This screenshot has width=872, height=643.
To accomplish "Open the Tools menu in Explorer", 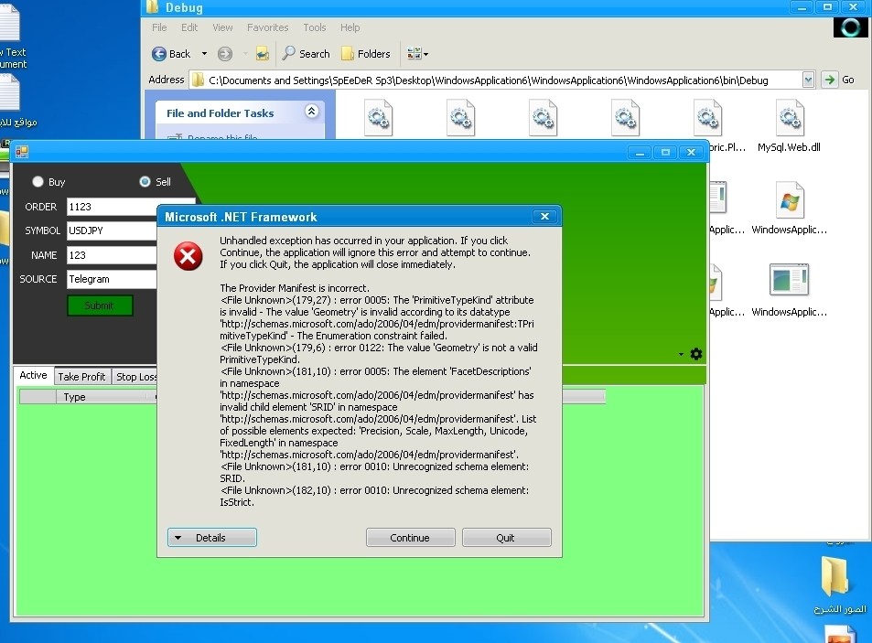I will 314,27.
